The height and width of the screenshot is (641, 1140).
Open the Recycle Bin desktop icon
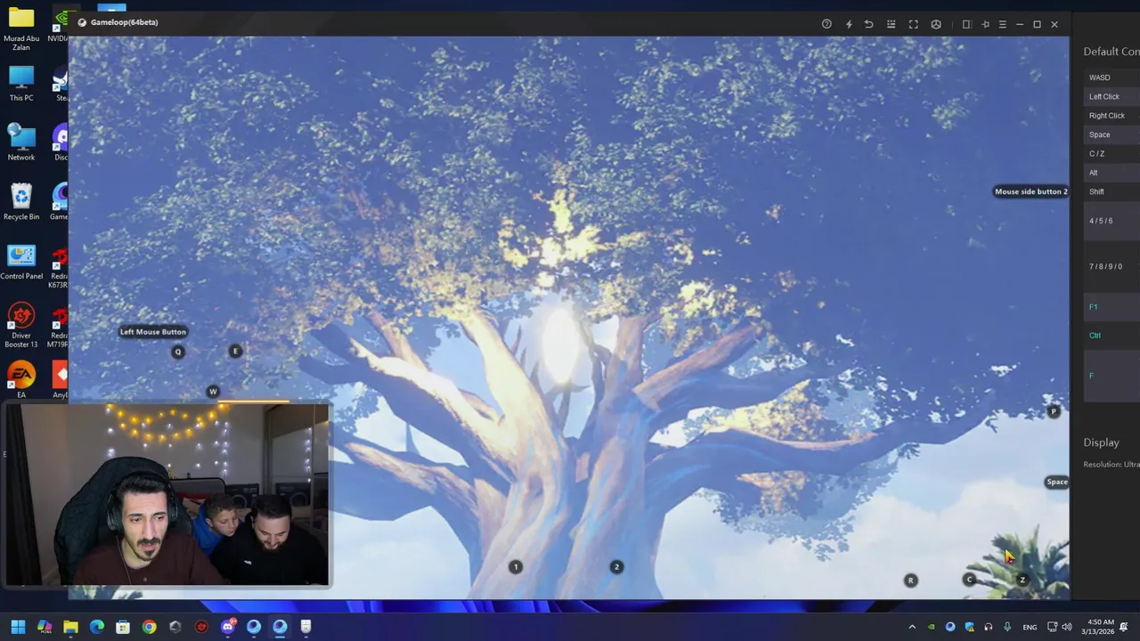[x=21, y=202]
